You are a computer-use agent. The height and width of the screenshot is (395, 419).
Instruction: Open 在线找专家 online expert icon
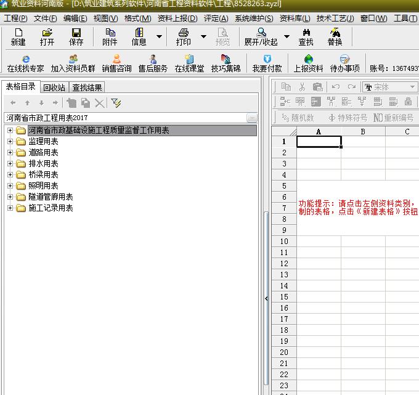pyautogui.click(x=25, y=60)
